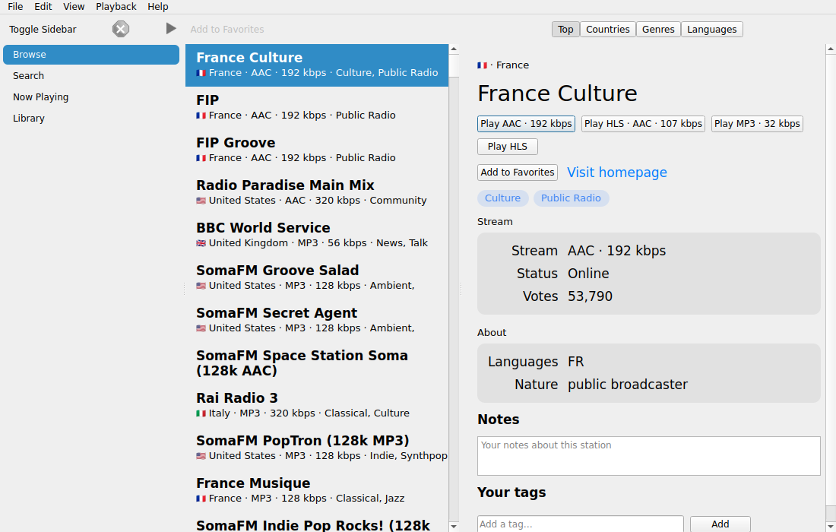Open the Playback menu

coord(116,6)
